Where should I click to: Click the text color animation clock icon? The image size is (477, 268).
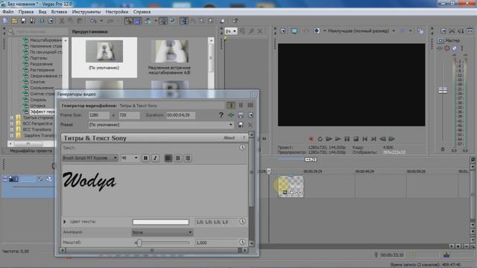coord(242,222)
